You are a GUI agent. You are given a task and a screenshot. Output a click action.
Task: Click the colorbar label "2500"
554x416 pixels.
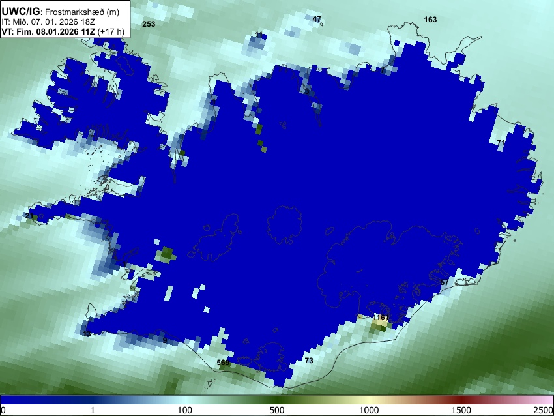544,410
